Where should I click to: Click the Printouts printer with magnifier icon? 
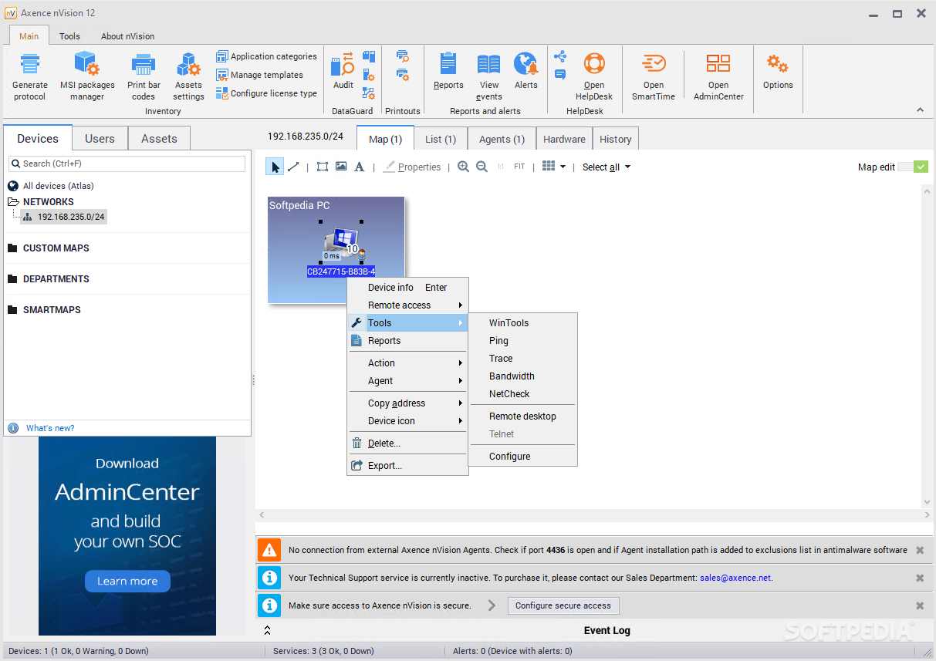point(403,56)
